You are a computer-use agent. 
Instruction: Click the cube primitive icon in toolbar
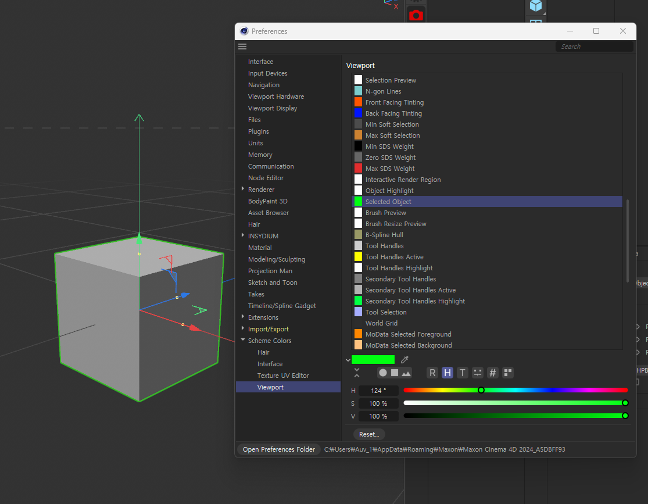click(x=536, y=6)
